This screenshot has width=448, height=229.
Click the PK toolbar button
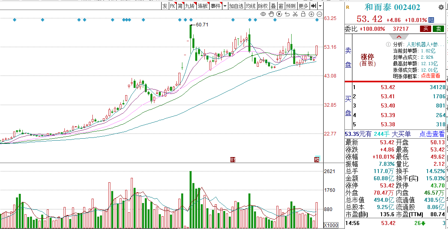(172, 6)
